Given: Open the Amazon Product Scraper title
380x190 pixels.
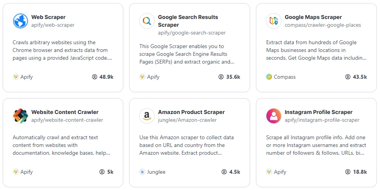Looking at the screenshot, I should click(x=191, y=112).
